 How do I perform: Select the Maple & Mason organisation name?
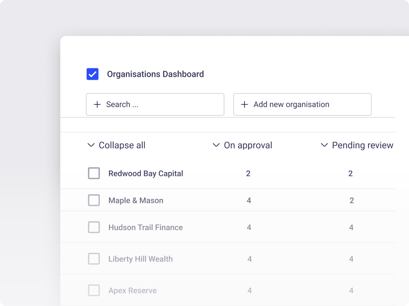pos(136,200)
